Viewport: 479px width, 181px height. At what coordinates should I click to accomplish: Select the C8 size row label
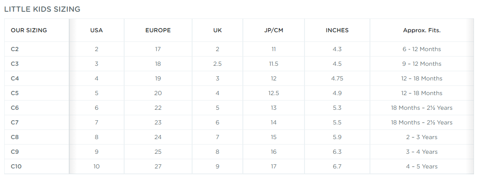point(15,137)
